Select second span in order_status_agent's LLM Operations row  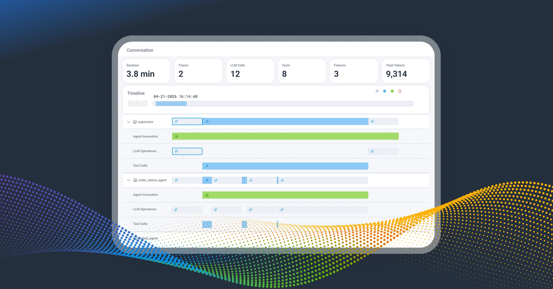(227, 210)
